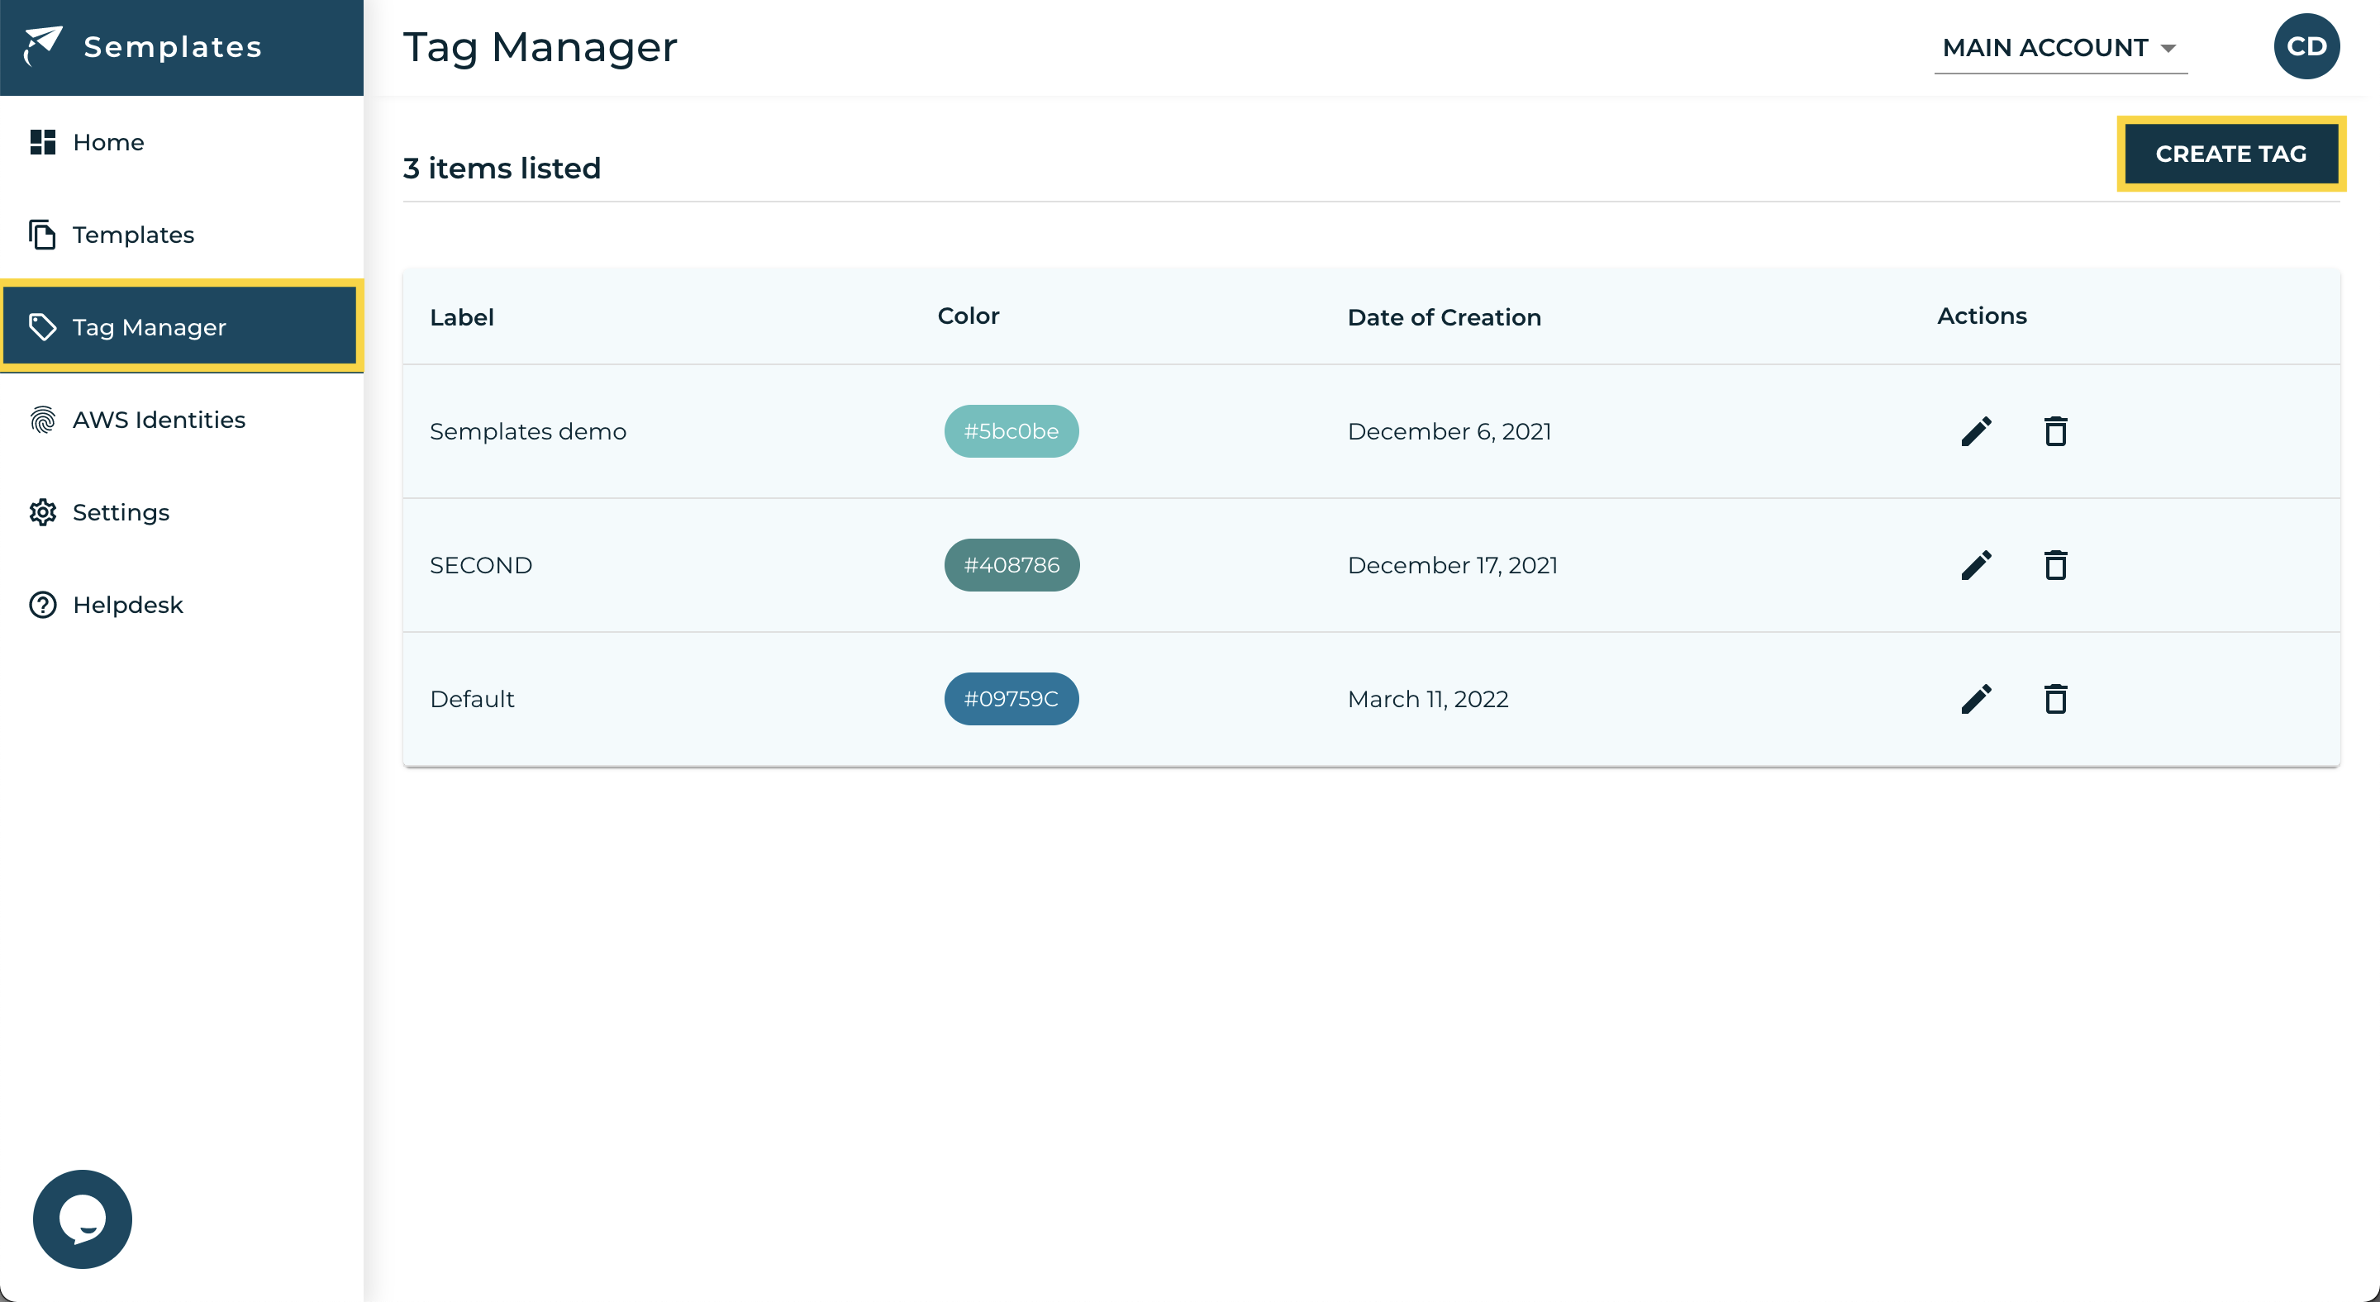Open AWS Identities page

pyautogui.click(x=158, y=419)
